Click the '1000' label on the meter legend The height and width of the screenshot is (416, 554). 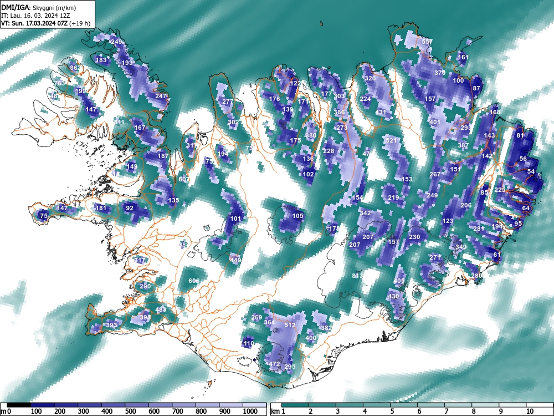(x=250, y=412)
